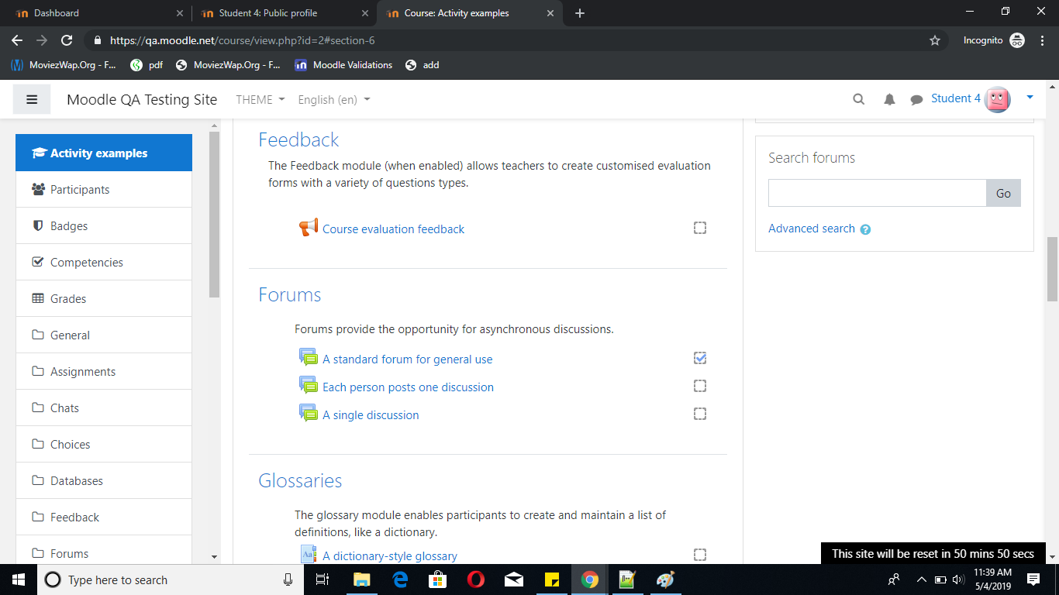Click the sidebar scroll-down arrow
Screen dimensions: 1059x595
click(x=215, y=556)
